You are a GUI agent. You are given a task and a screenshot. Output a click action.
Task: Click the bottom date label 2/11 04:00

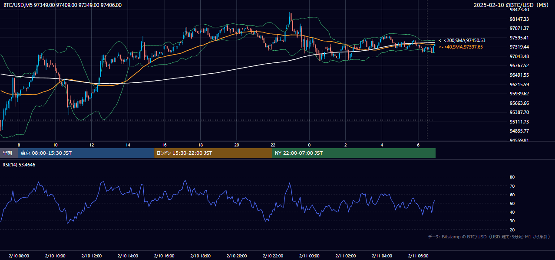point(382,256)
